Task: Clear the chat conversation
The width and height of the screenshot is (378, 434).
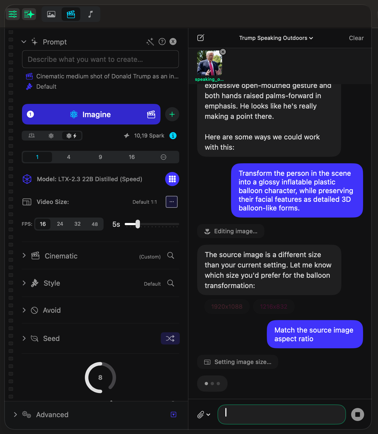Action: (356, 38)
